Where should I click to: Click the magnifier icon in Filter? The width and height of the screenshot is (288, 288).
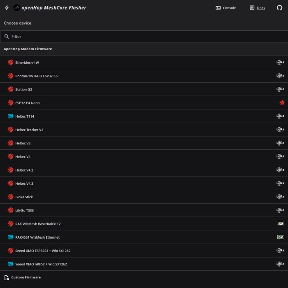(x=7, y=36)
